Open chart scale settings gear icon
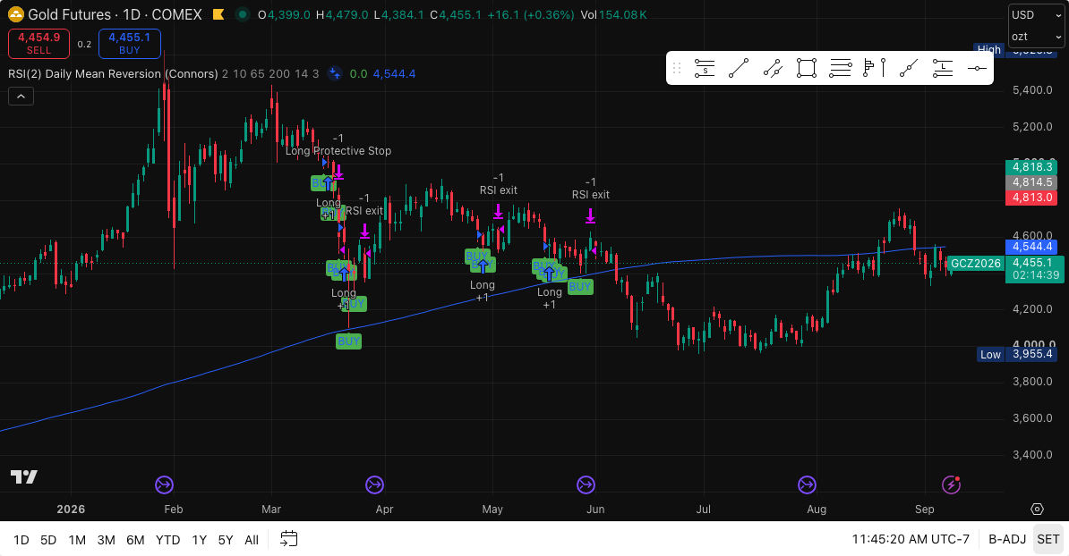Screen dimensions: 1069x556 (1037, 509)
